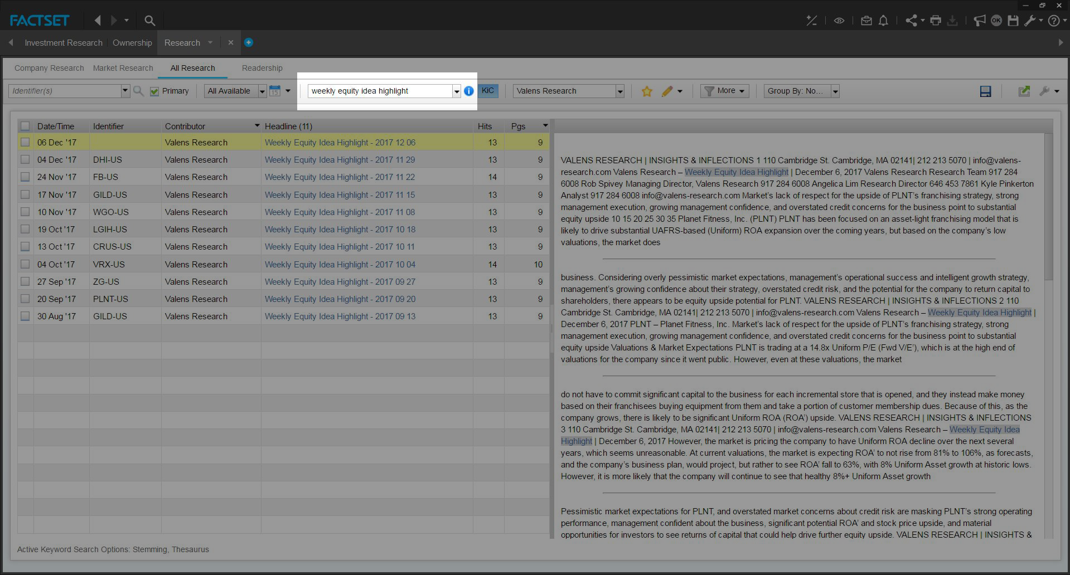Check the 04 Oct '17 VRX-US row checkbox
The image size is (1070, 575).
click(x=25, y=264)
